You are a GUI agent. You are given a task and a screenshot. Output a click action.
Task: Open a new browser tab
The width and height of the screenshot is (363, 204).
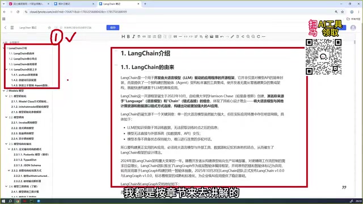(145, 4)
